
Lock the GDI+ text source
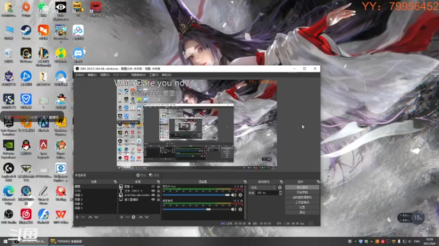click(158, 191)
